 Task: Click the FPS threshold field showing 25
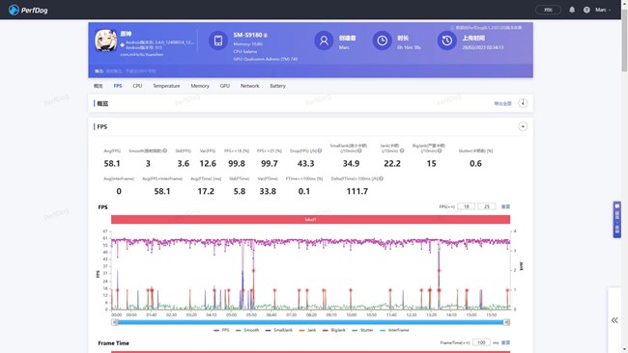tap(487, 206)
